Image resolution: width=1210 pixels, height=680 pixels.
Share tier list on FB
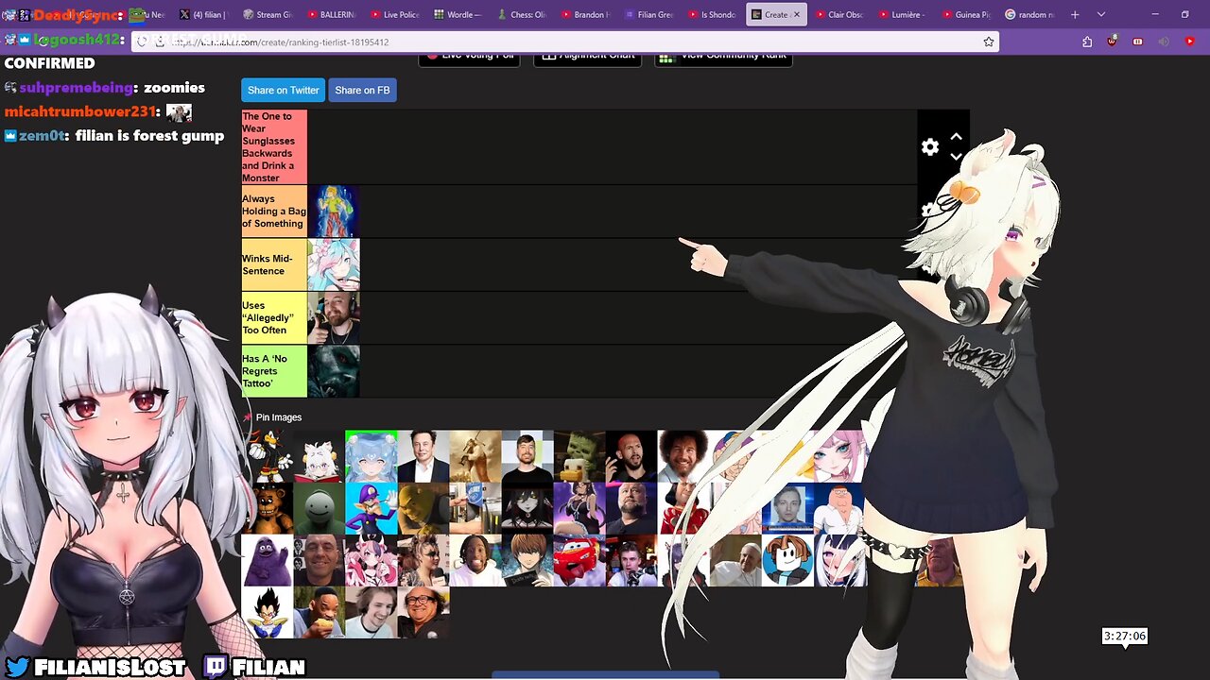tap(362, 90)
